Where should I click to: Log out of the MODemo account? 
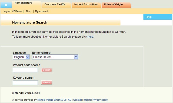pos(12,11)
